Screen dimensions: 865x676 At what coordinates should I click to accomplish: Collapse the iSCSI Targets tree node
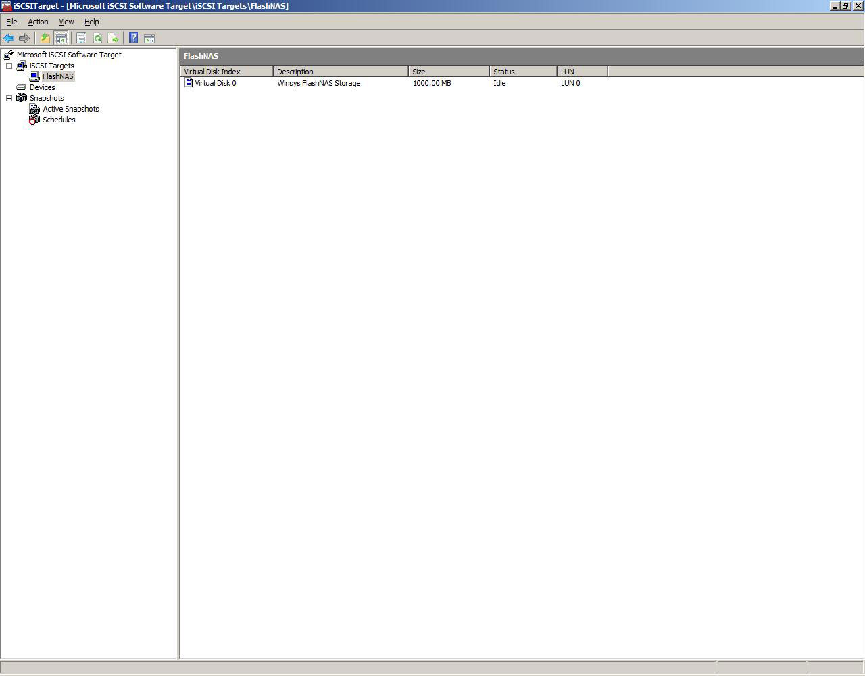point(9,66)
